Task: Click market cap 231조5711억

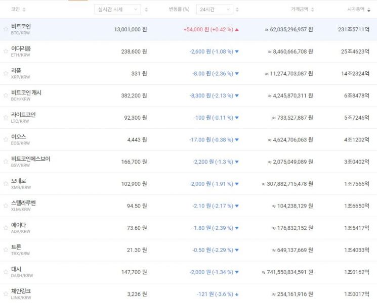Action: click(x=353, y=29)
